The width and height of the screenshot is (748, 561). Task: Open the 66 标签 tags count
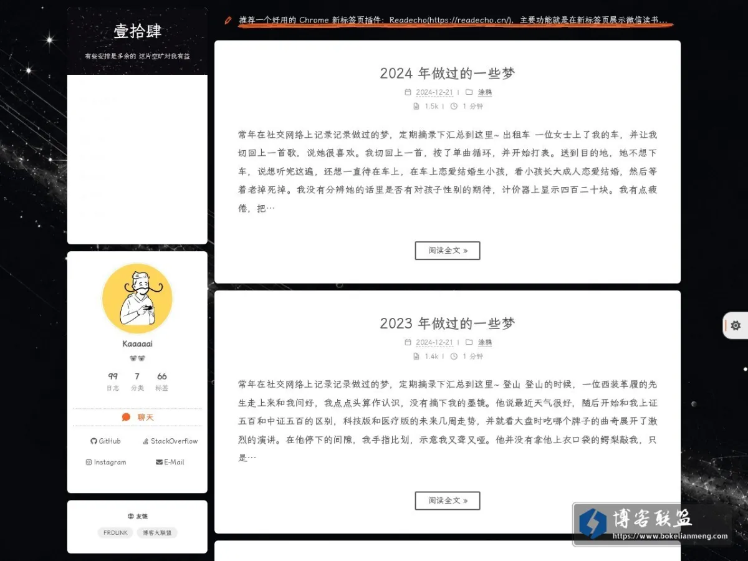coord(162,381)
